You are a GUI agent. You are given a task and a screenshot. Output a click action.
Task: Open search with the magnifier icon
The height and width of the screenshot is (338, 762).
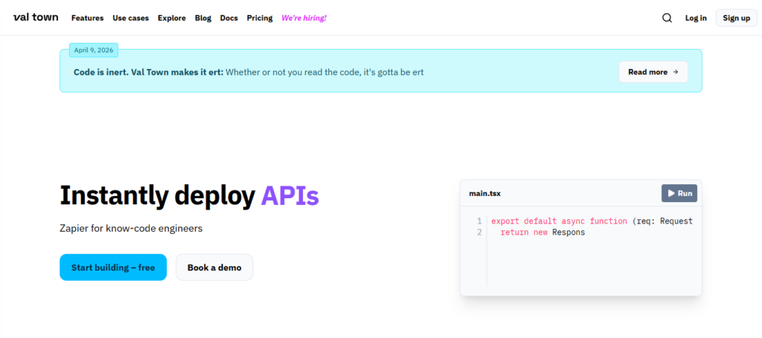point(667,18)
